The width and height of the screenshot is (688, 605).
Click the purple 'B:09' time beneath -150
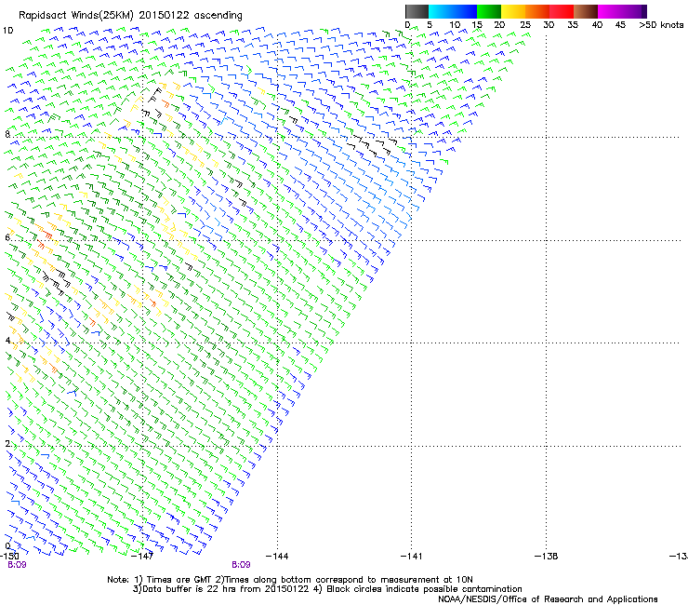point(17,565)
